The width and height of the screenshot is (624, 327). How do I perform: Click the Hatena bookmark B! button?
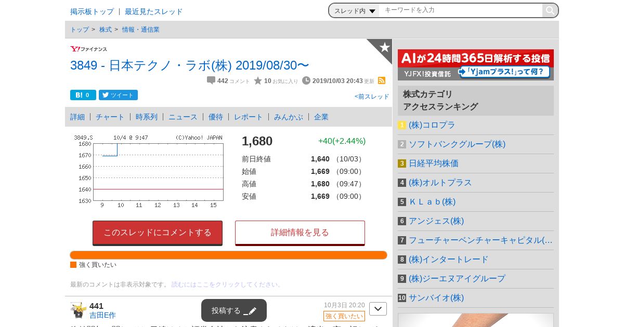(83, 95)
